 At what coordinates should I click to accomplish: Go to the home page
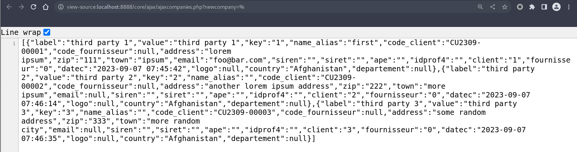(46, 7)
